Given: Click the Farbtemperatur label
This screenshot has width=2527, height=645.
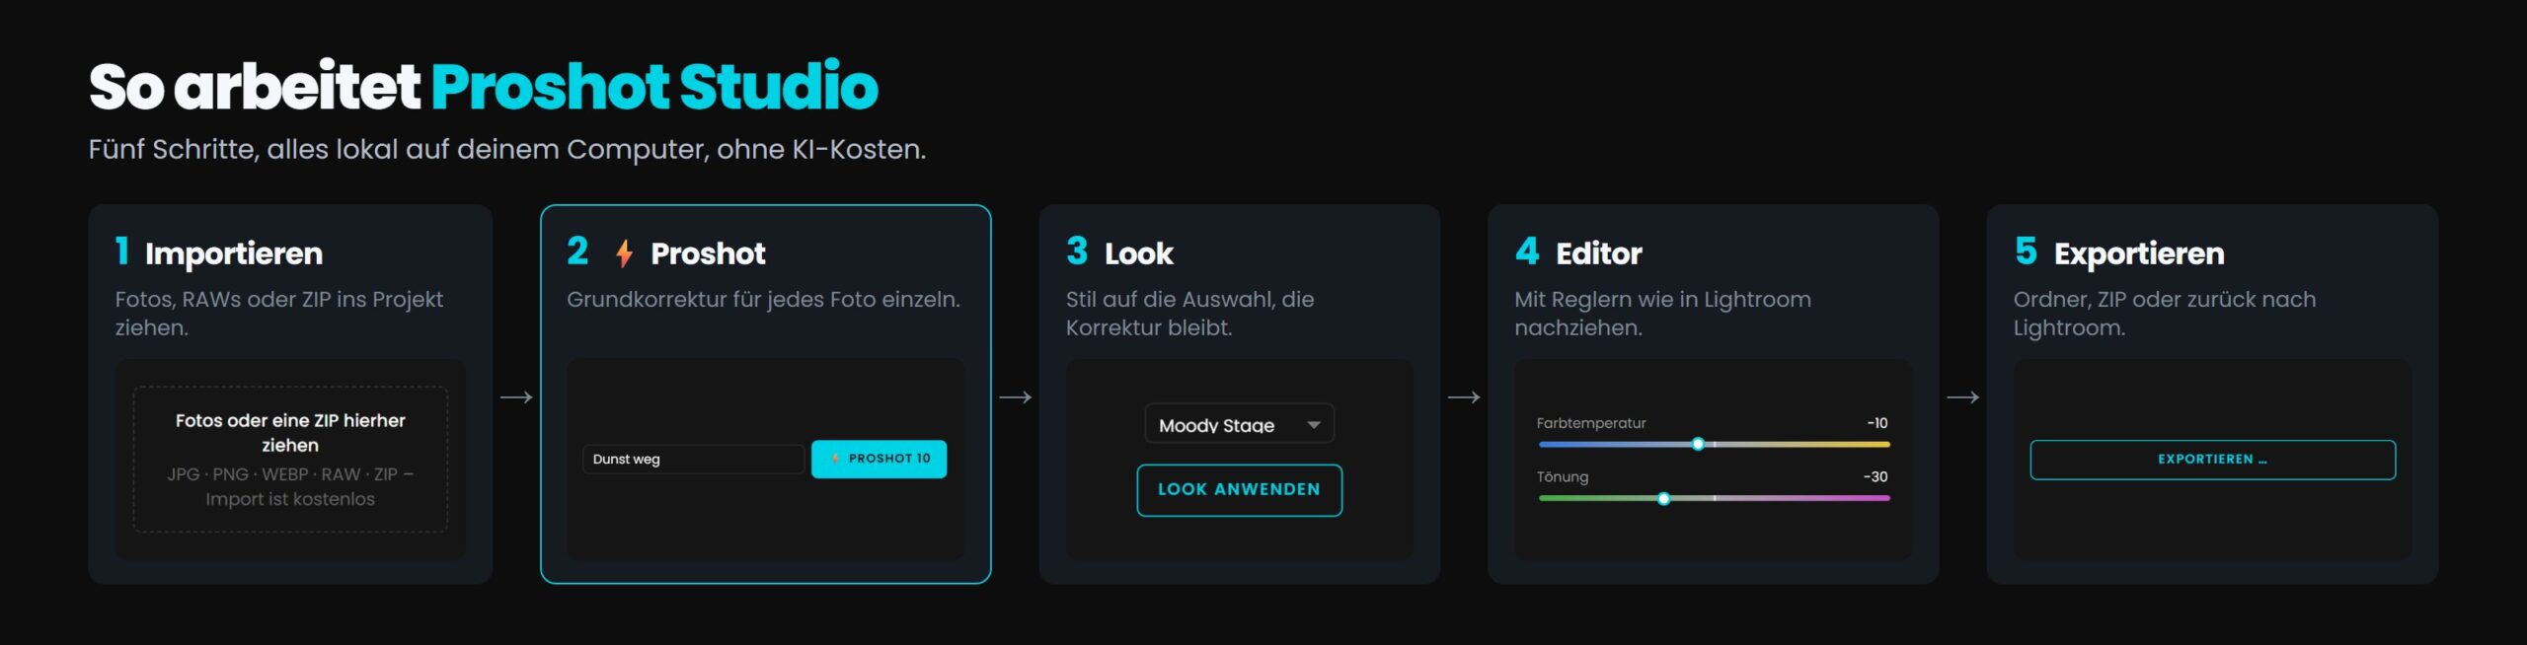Looking at the screenshot, I should point(1590,423).
